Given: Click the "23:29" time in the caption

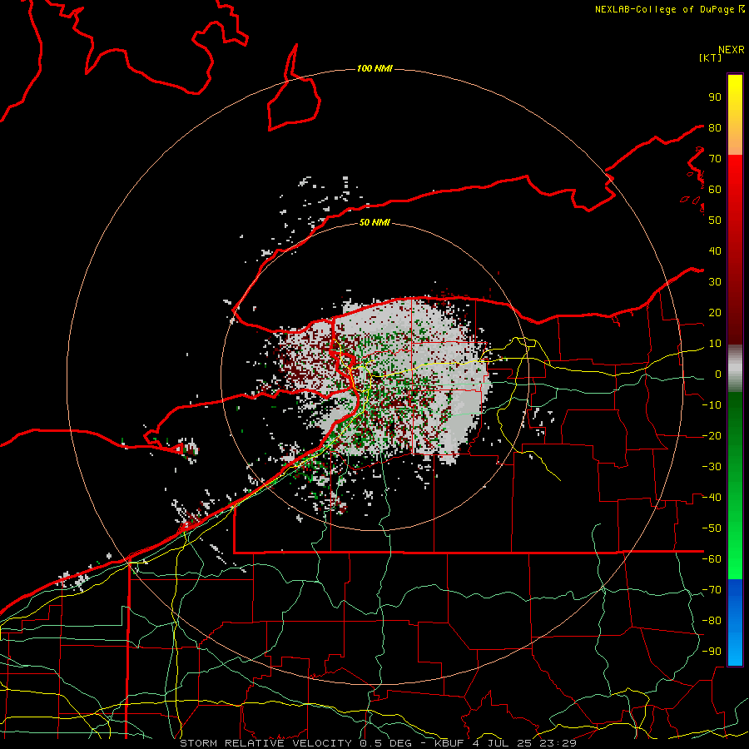Looking at the screenshot, I should [558, 743].
